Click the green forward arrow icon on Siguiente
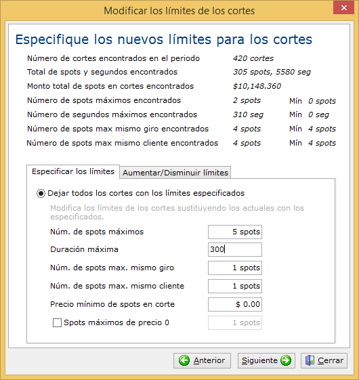The width and height of the screenshot is (359, 380). click(286, 360)
